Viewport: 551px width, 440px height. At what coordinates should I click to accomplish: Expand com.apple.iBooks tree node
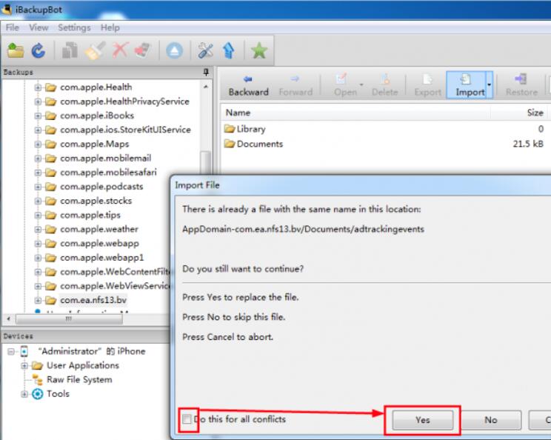tap(38, 116)
